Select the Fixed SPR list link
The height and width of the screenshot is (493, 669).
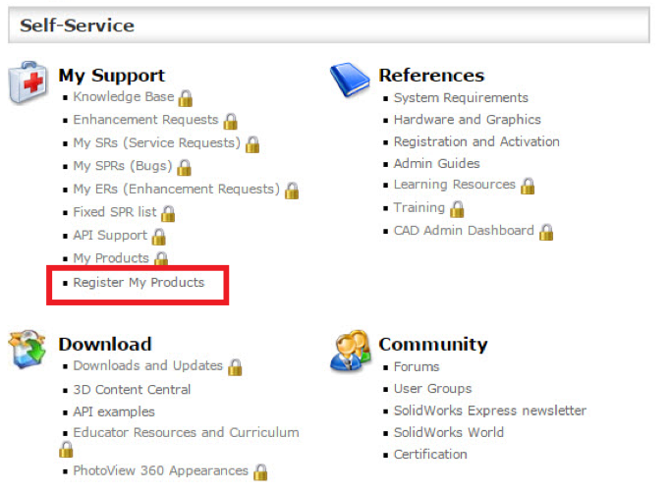coord(114,212)
